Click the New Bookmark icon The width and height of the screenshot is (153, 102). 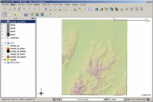click(37, 14)
